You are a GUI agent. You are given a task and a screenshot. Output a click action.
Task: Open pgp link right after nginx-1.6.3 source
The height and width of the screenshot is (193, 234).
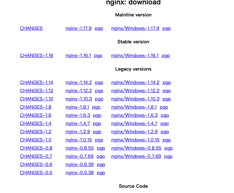click(x=97, y=115)
